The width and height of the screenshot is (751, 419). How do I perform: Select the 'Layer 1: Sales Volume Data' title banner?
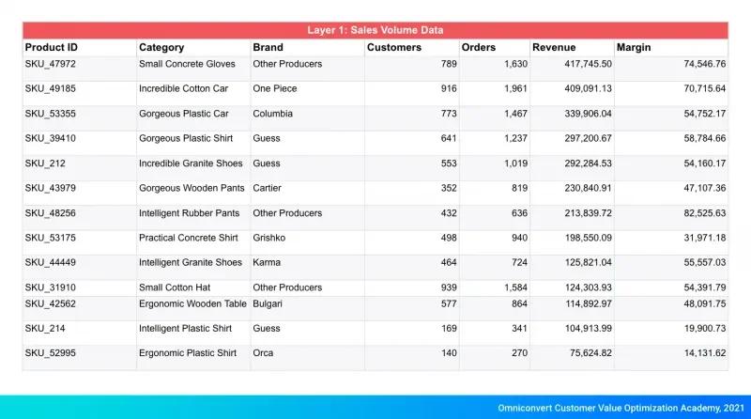click(375, 30)
